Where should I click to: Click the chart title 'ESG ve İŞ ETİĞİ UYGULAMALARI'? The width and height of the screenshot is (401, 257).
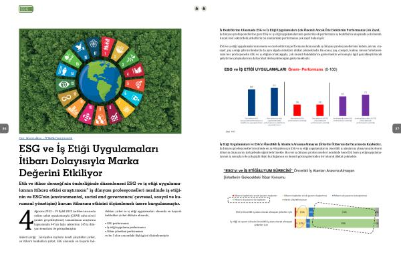(x=255, y=69)
